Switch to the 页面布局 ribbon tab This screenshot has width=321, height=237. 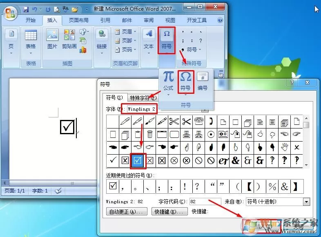click(x=79, y=20)
